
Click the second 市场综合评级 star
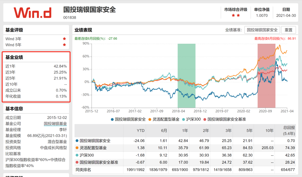coord(238,15)
